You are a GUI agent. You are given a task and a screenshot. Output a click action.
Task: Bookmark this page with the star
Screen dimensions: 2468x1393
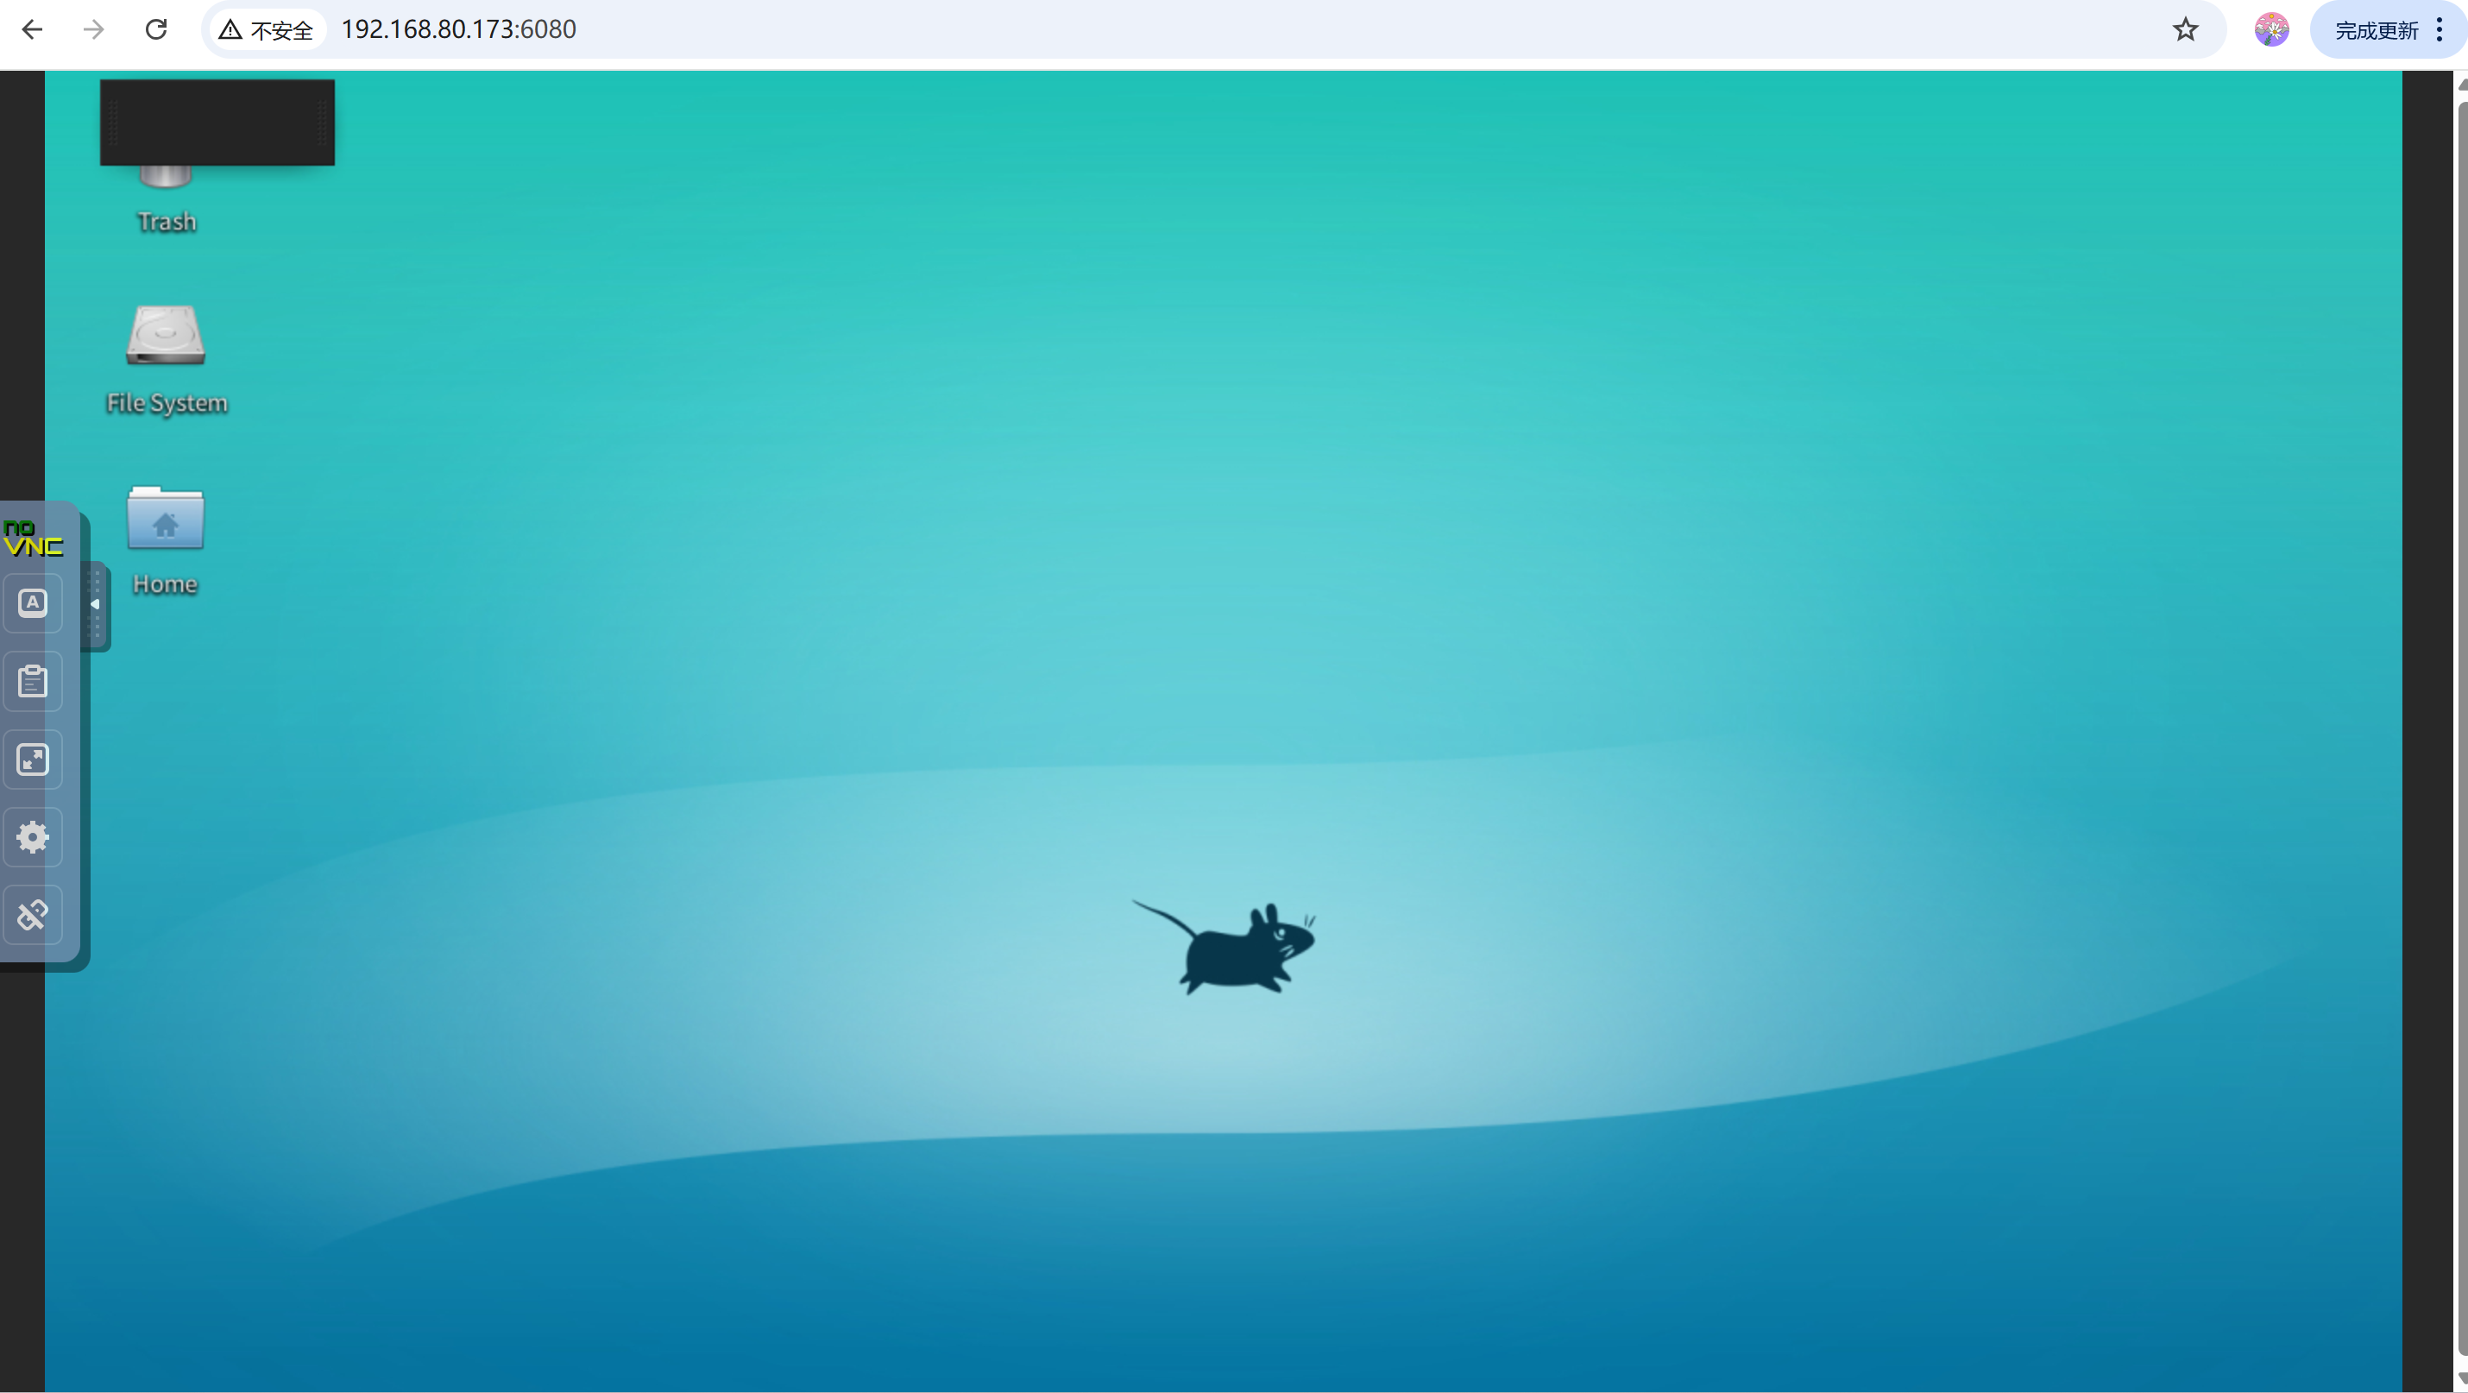pyautogui.click(x=2184, y=29)
